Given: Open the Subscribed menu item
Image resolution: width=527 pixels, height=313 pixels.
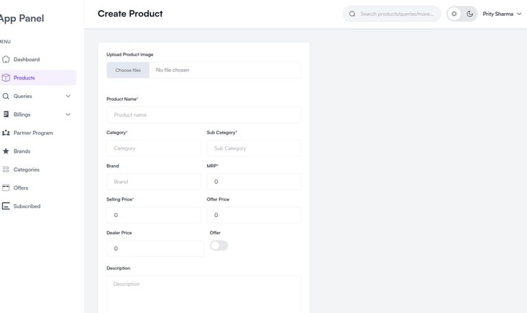Looking at the screenshot, I should (x=27, y=206).
